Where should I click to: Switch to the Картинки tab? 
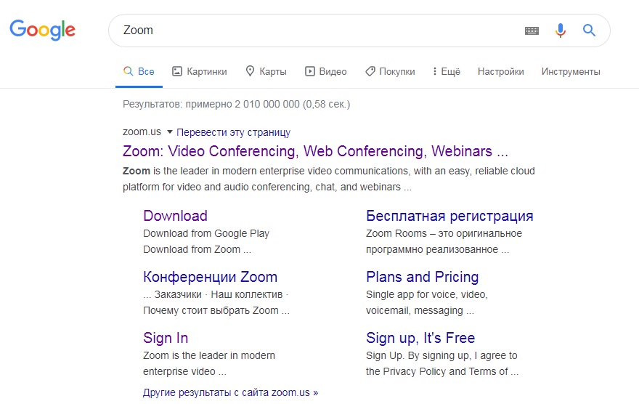(199, 72)
